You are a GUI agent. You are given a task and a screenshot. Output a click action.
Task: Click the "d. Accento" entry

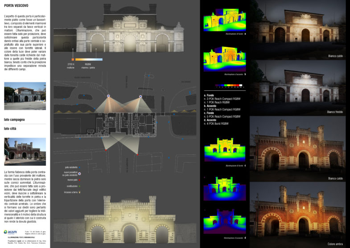(x=210, y=120)
